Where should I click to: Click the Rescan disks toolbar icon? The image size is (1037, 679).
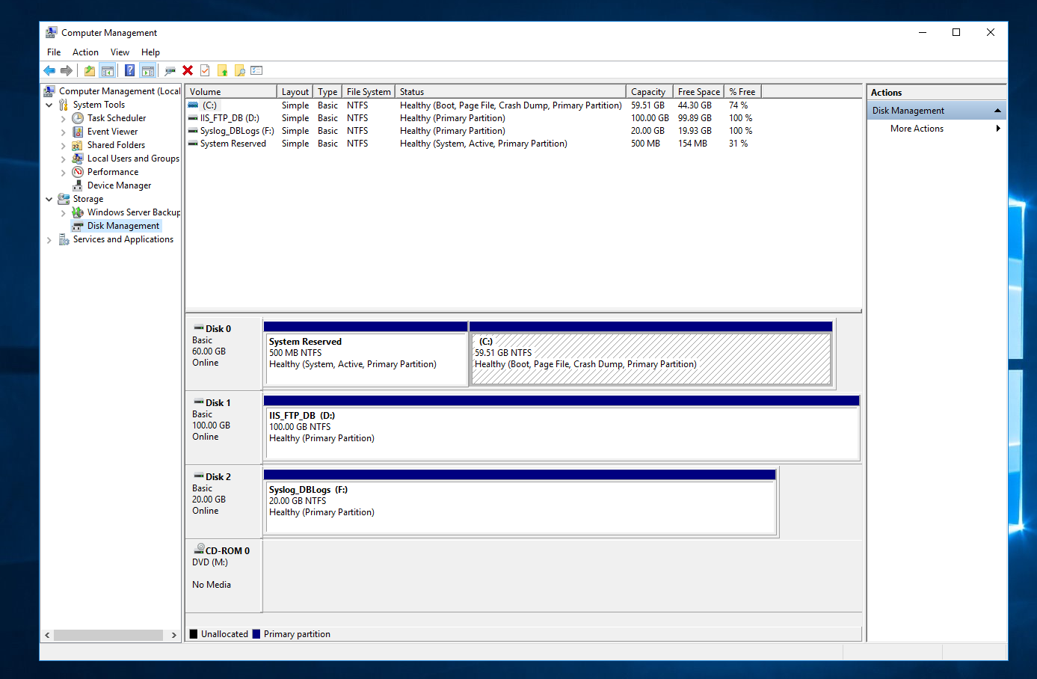pyautogui.click(x=170, y=70)
